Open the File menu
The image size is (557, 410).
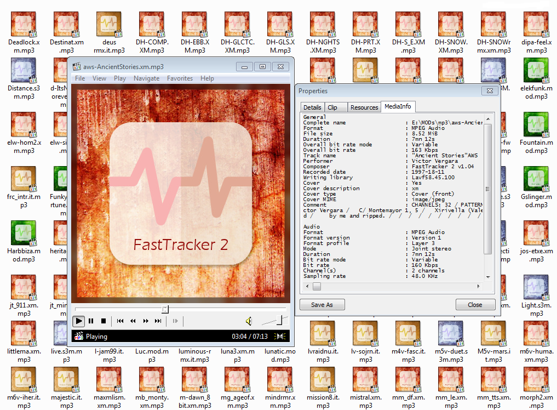coord(80,78)
